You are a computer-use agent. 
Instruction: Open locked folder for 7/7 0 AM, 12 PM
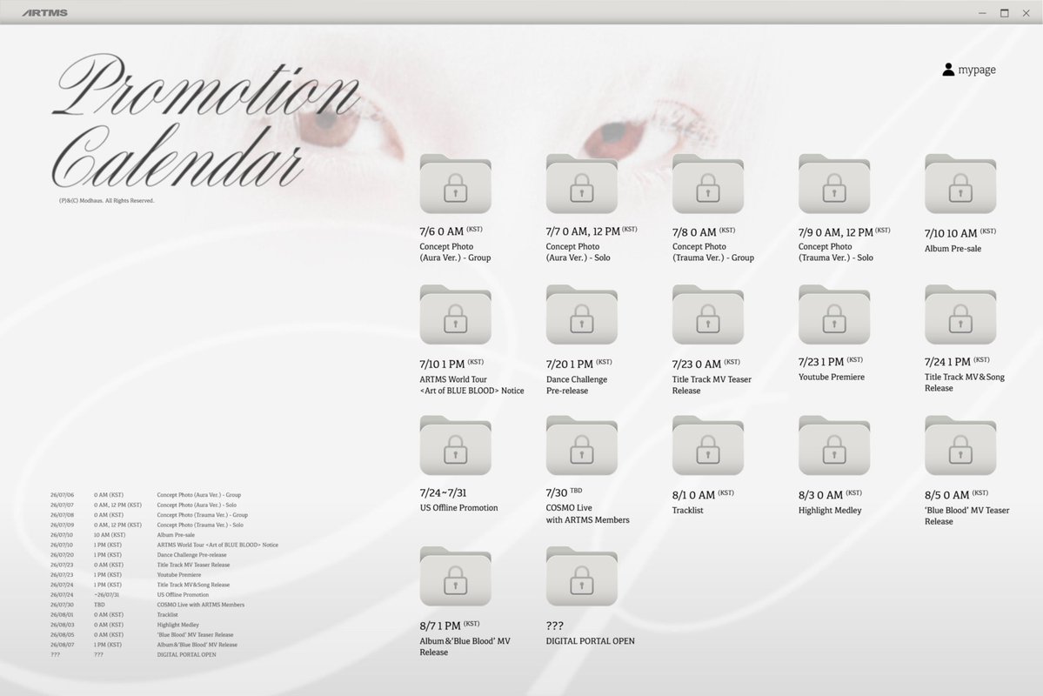[x=582, y=184]
